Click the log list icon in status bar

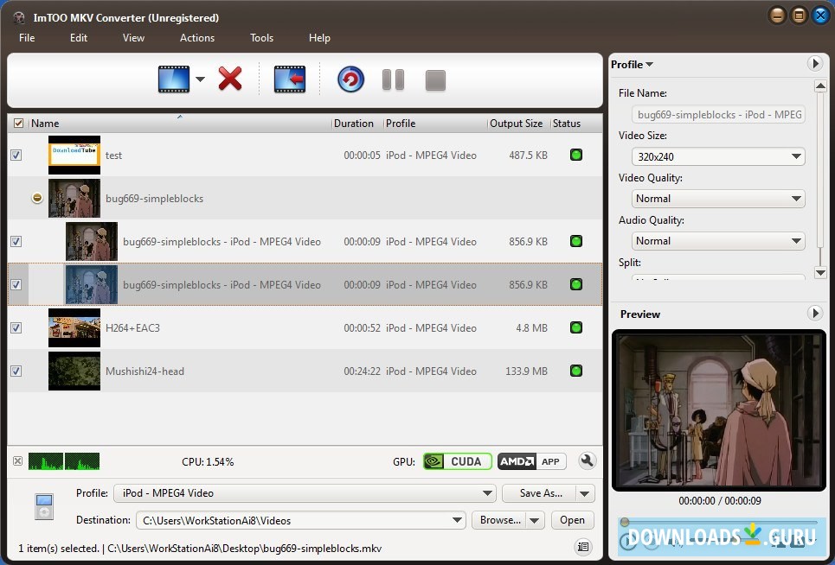[x=583, y=546]
